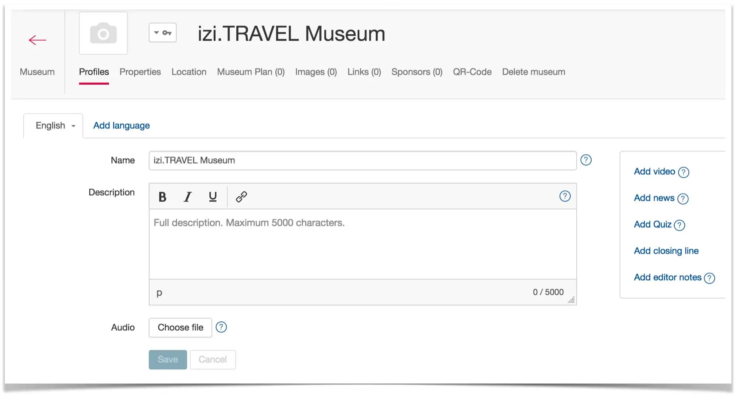Click the 0 / 5000 character counter

(x=548, y=292)
